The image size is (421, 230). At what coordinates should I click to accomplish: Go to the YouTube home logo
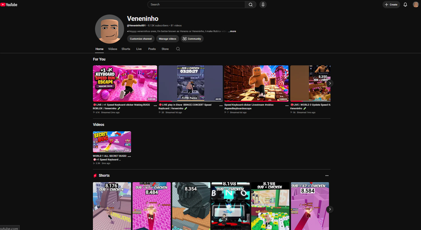coord(9,5)
